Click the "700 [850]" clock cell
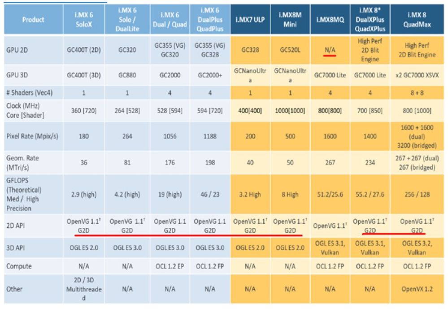Image resolution: width=448 pixels, height=309 pixels. coord(370,110)
